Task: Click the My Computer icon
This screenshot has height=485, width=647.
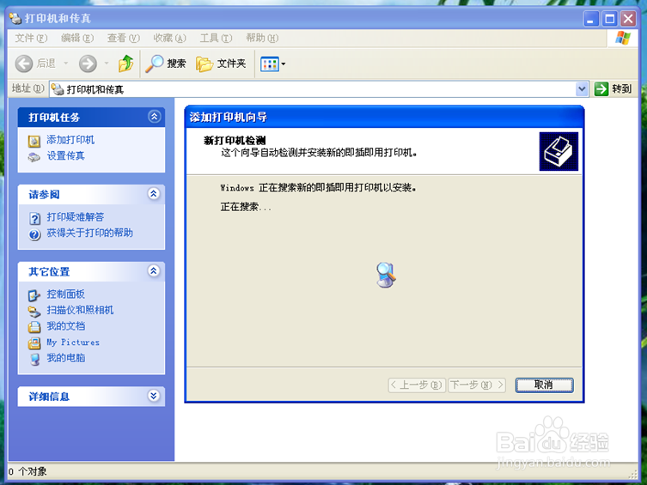Action: 34,360
